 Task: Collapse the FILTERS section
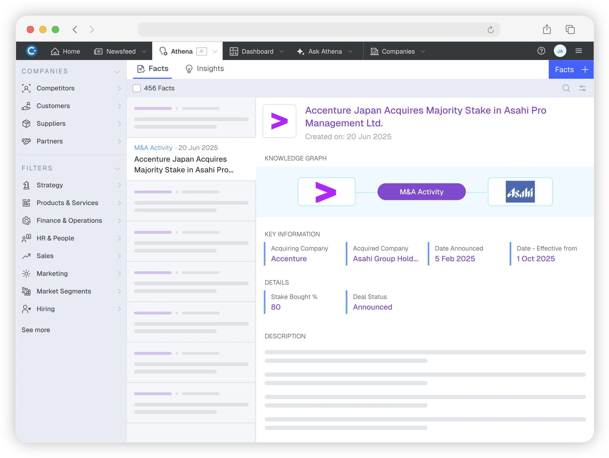(117, 169)
